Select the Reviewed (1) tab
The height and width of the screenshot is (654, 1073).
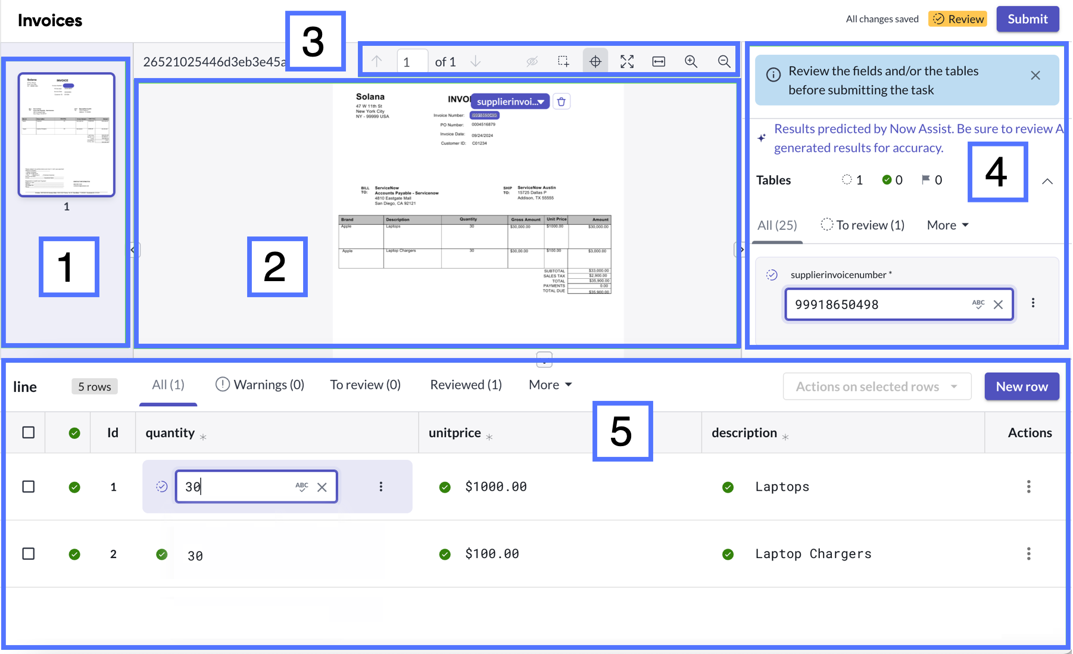466,385
